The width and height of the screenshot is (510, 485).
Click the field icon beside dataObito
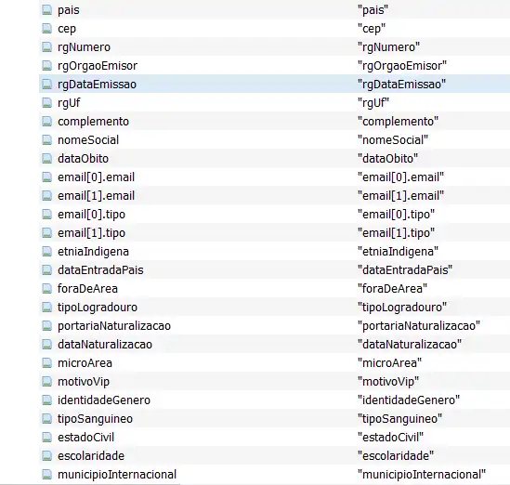click(x=46, y=158)
